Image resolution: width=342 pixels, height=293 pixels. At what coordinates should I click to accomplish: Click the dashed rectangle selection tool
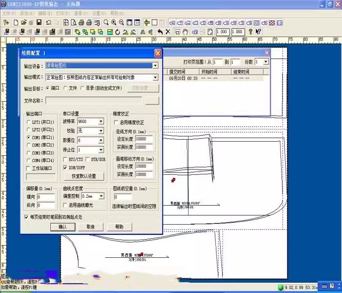pyautogui.click(x=177, y=32)
